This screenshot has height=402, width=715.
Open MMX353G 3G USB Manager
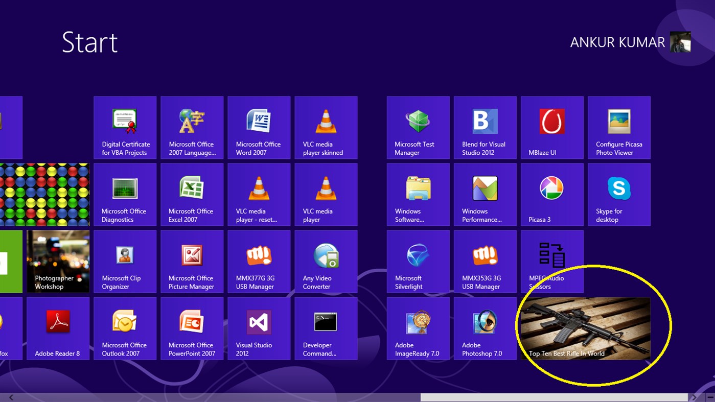485,262
